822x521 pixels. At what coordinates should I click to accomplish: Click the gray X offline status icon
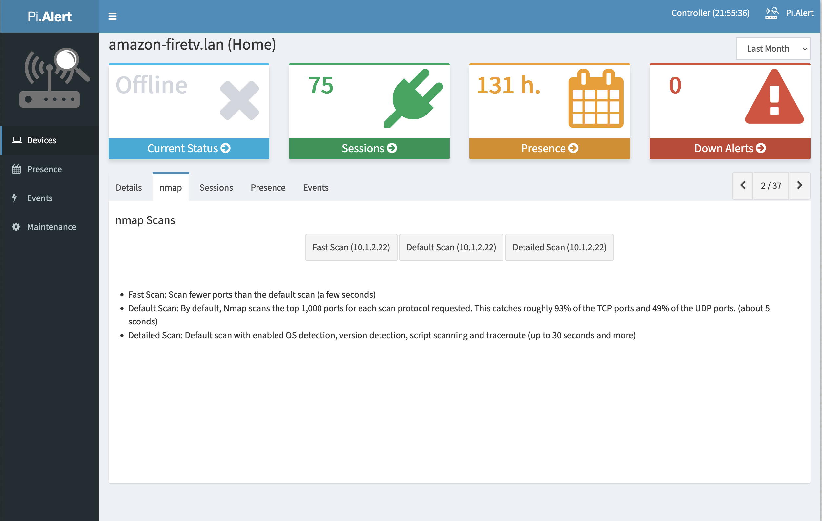pos(239,100)
